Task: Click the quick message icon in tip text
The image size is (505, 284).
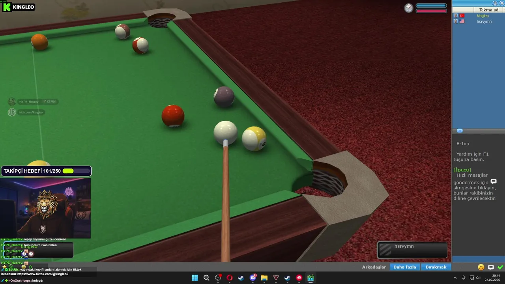Action: (x=493, y=181)
